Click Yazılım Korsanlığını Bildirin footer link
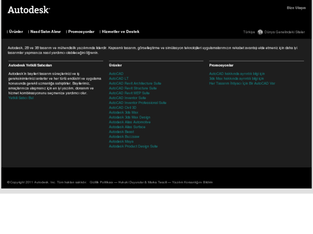 click(x=192, y=182)
